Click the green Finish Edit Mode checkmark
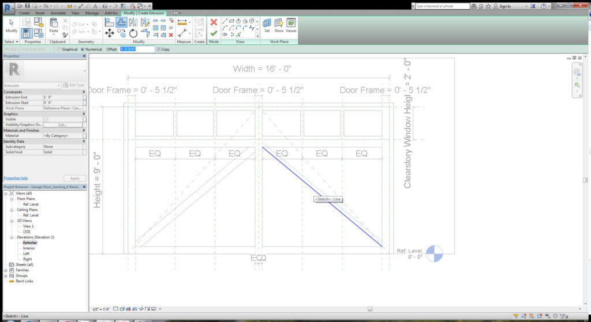The height and width of the screenshot is (322, 591). tap(214, 33)
